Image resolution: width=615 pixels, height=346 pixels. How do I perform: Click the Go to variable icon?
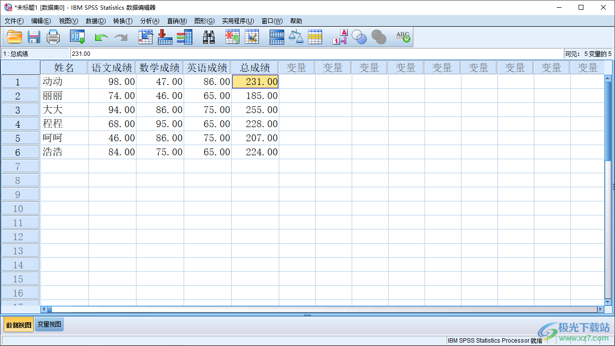(165, 37)
